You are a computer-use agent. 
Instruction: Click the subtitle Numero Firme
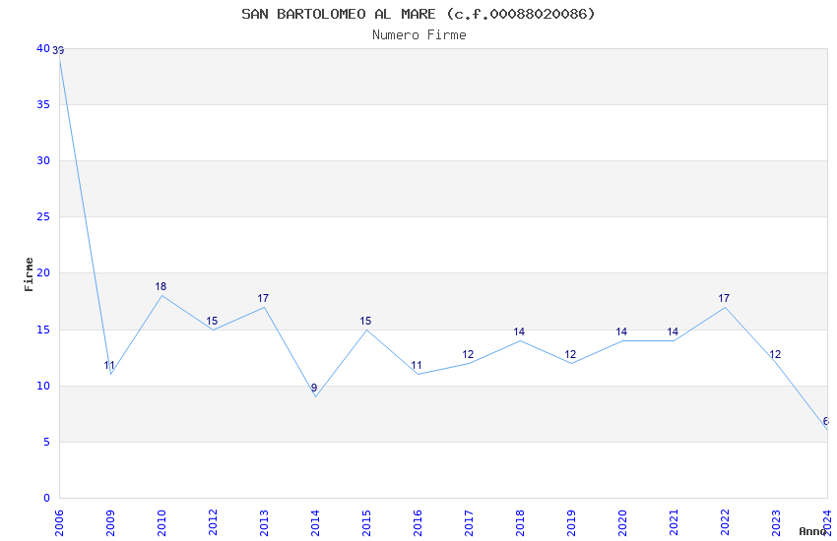tap(419, 35)
